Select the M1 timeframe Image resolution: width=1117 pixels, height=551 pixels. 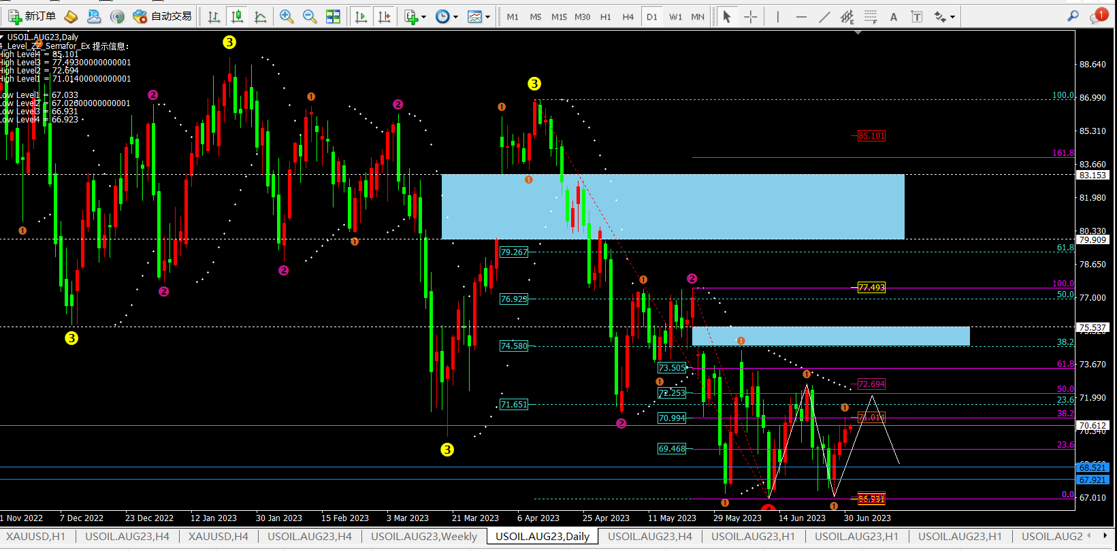(513, 17)
